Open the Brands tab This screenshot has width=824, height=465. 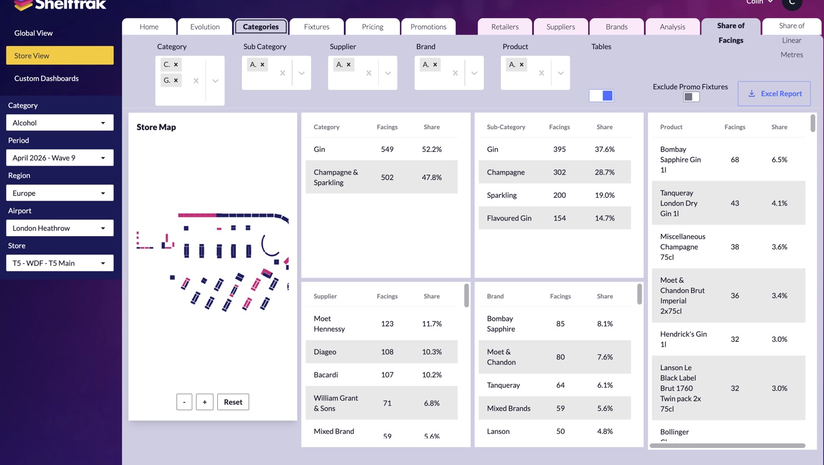[616, 27]
